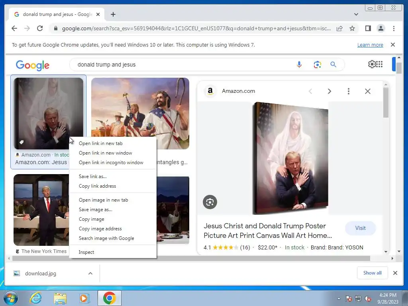Close the downloads bar
This screenshot has height=306, width=408.
click(x=395, y=273)
